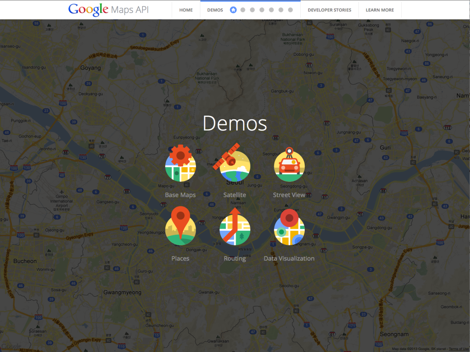
Task: Click the Gwanak-gu district label
Action: point(209,292)
